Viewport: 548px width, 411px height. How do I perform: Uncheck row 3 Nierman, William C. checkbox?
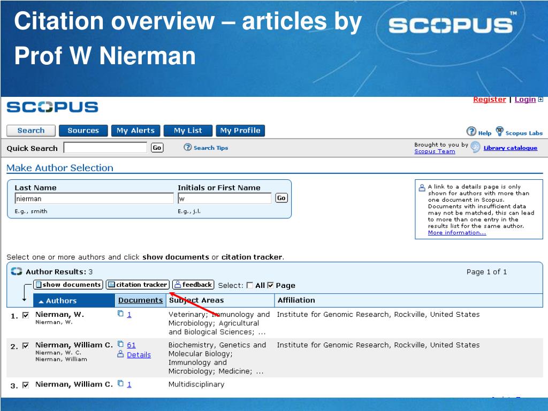tap(26, 385)
